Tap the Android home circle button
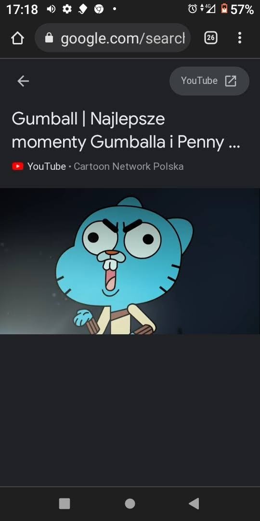 (130, 503)
